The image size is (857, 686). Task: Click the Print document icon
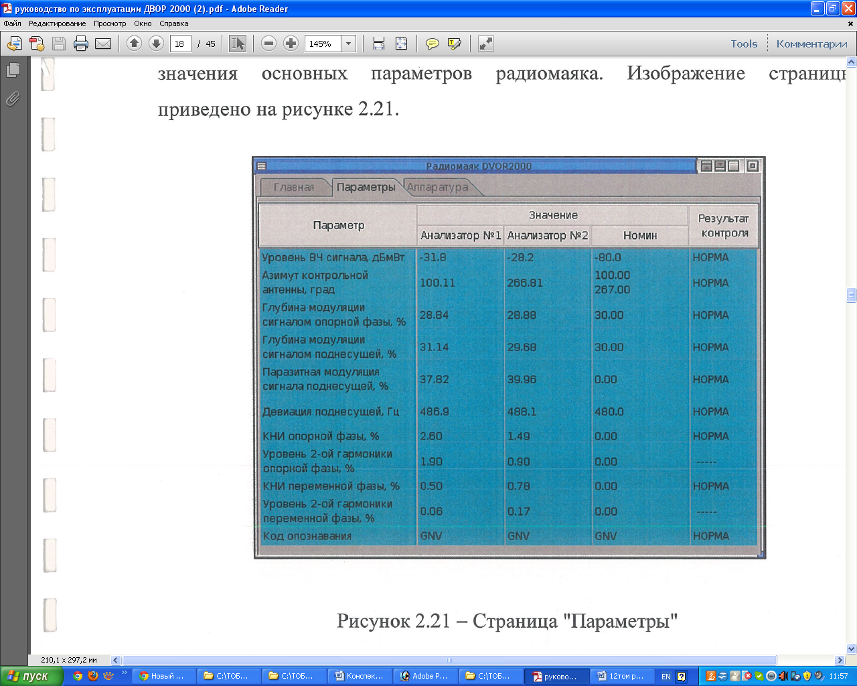[81, 44]
